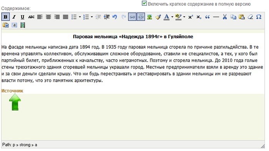Apply superscript formatting
Screen dimensions: 269x151
191,17
